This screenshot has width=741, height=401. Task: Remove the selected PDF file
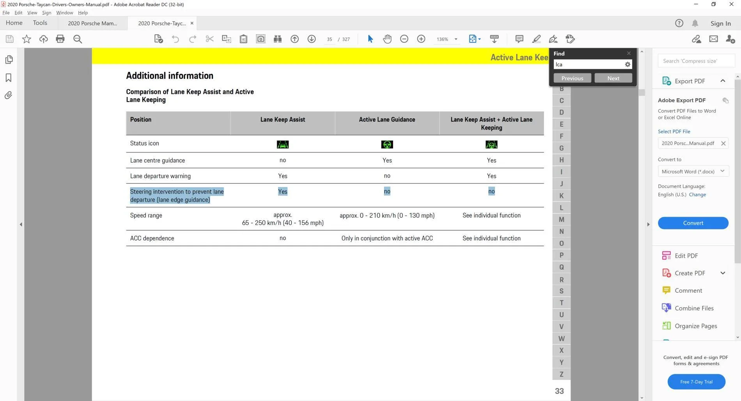pyautogui.click(x=723, y=143)
